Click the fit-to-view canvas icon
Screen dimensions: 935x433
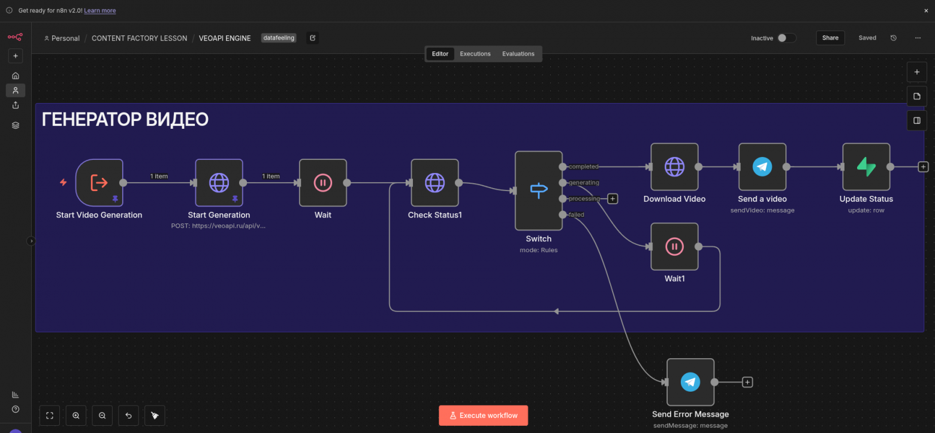[x=50, y=416]
